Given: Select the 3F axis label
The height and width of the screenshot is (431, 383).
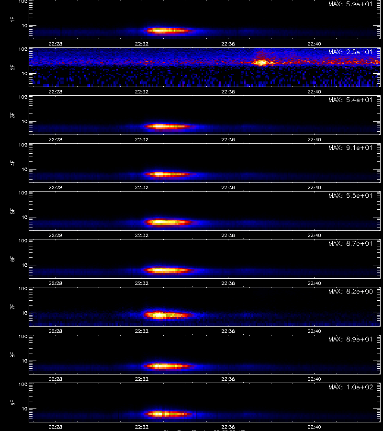Looking at the screenshot, I should [x=12, y=115].
